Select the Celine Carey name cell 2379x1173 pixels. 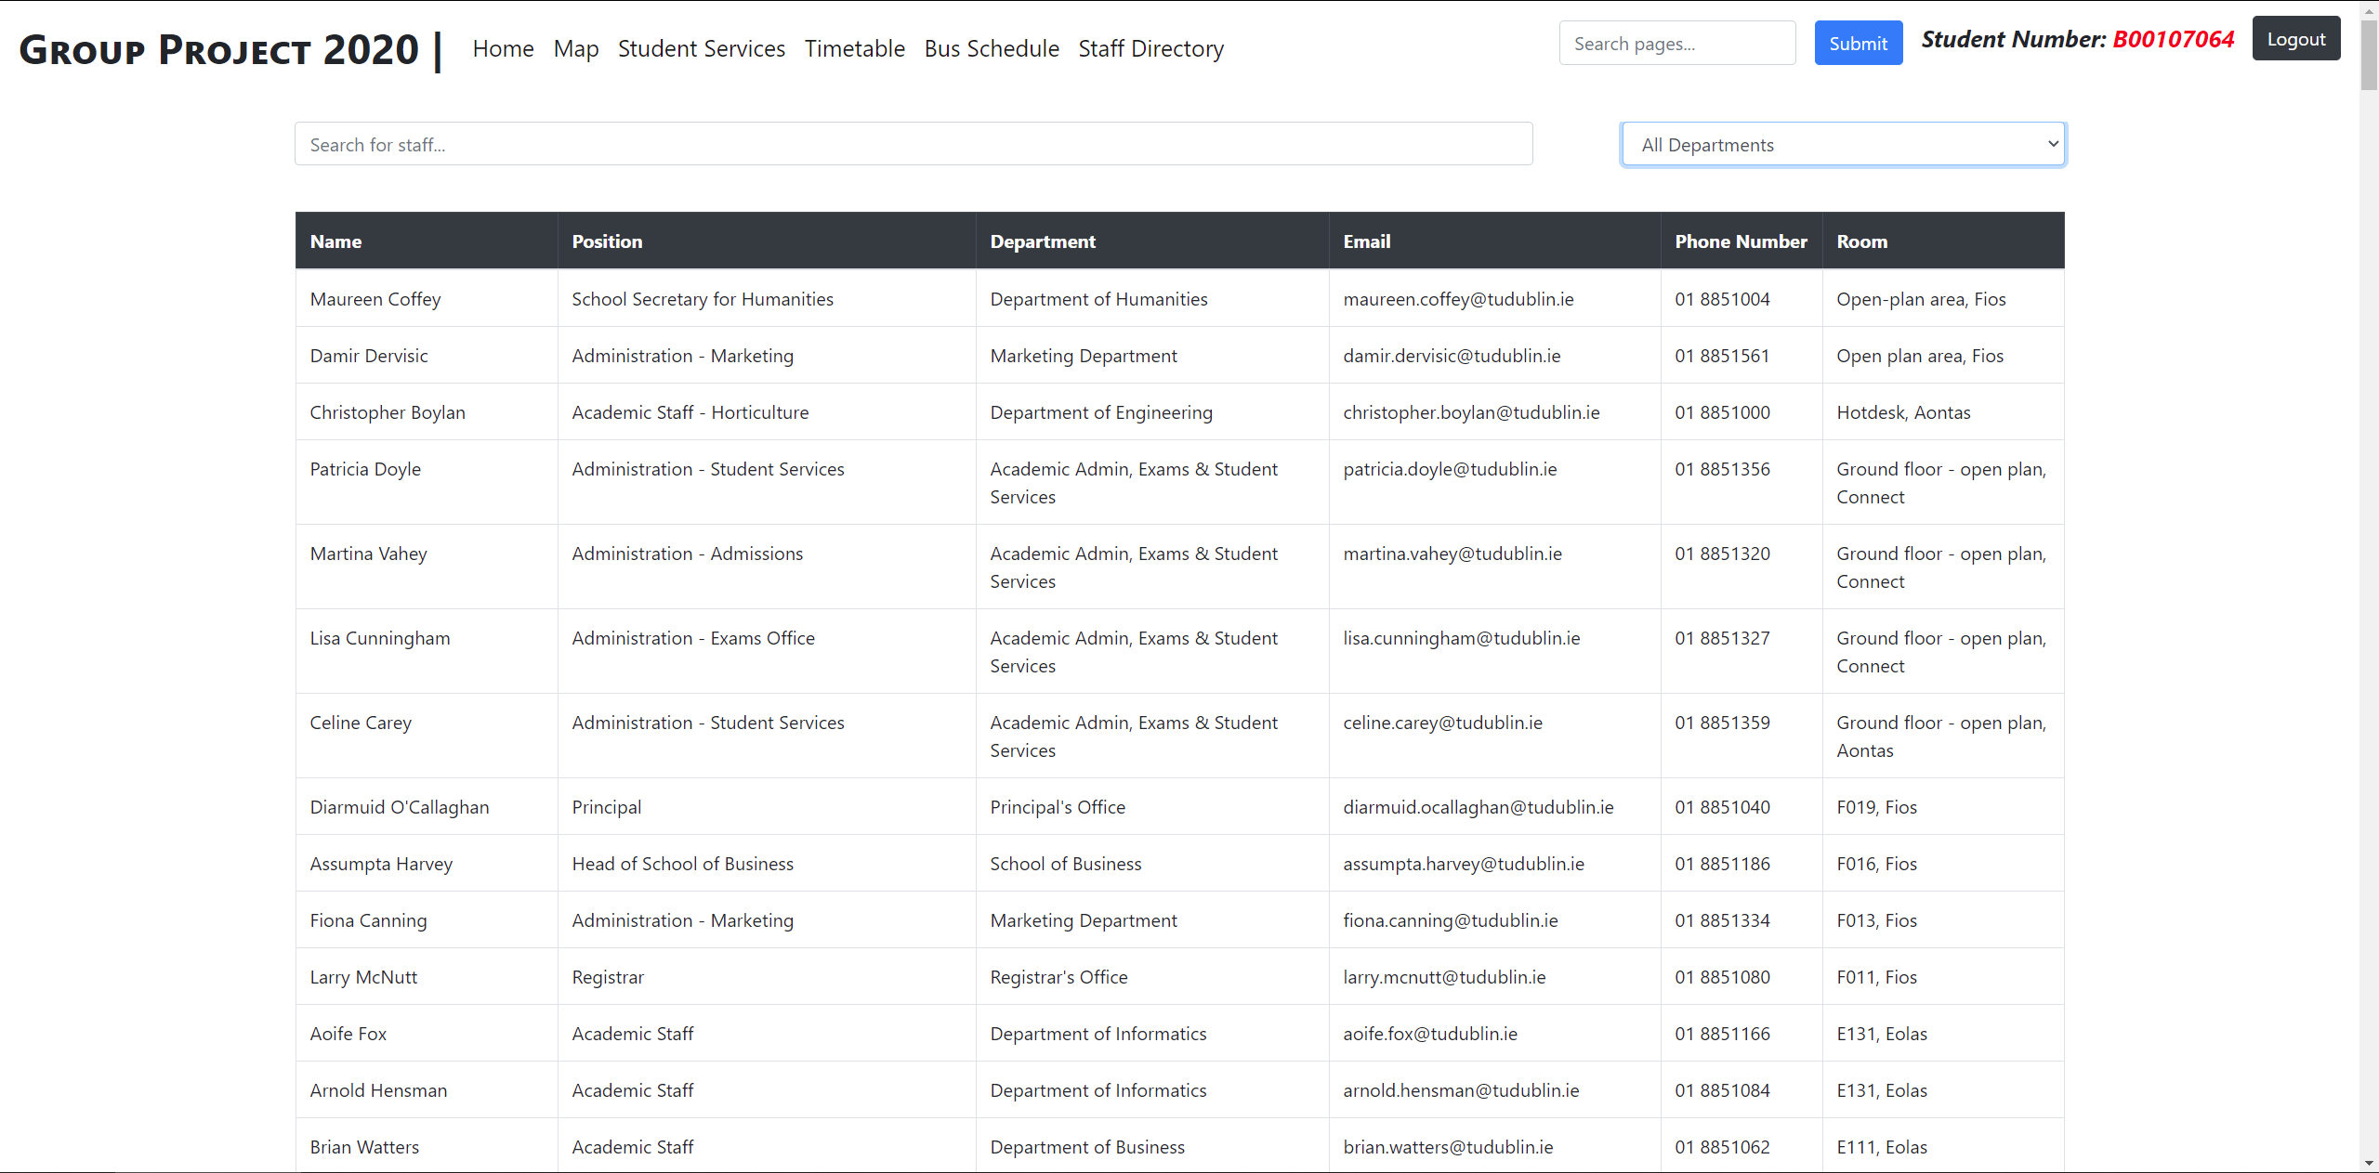[427, 736]
